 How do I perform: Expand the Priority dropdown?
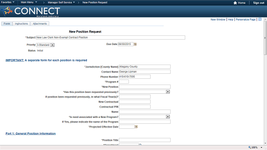pos(53,45)
